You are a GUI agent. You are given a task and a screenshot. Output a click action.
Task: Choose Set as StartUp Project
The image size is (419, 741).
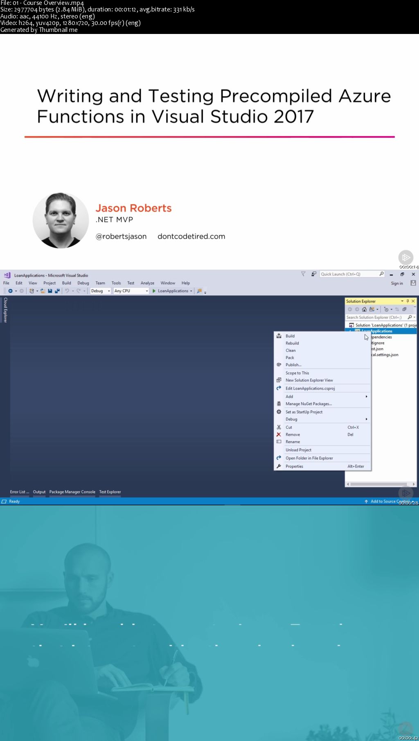pyautogui.click(x=323, y=412)
